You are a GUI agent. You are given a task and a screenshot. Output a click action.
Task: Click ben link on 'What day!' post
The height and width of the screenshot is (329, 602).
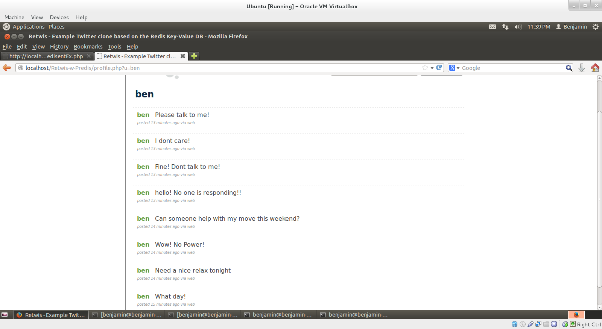(143, 296)
